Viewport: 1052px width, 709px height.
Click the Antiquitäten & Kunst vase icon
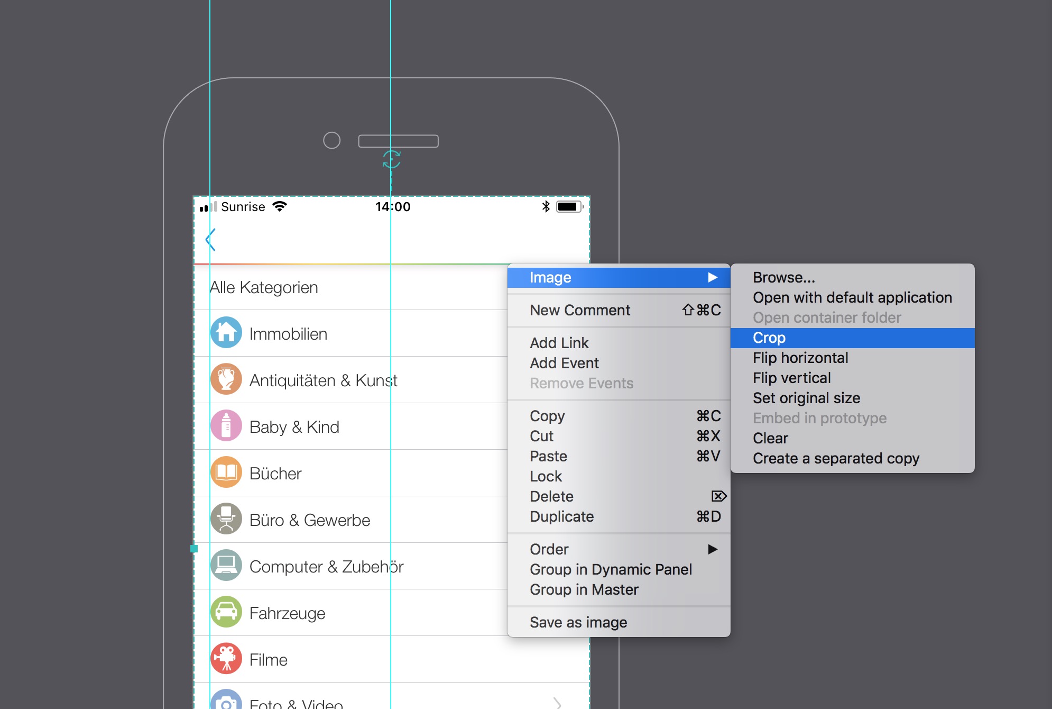pyautogui.click(x=226, y=379)
